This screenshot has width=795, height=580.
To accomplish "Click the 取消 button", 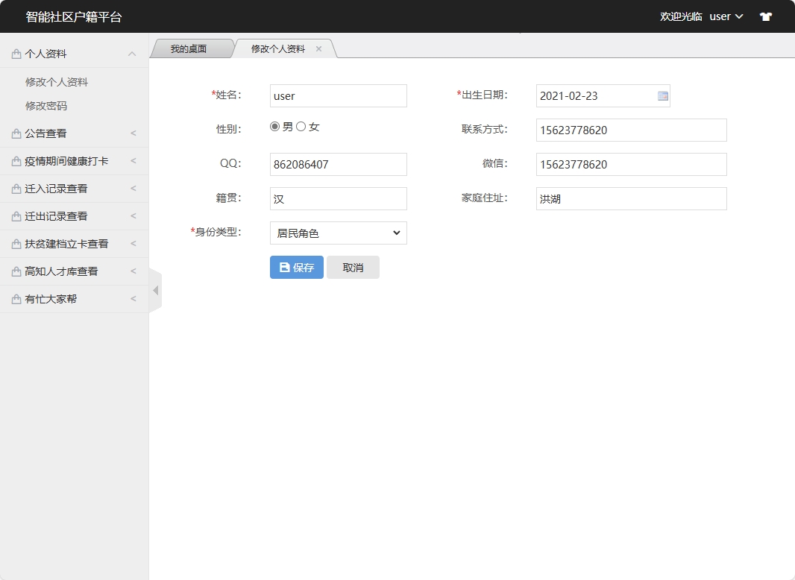I will click(353, 267).
